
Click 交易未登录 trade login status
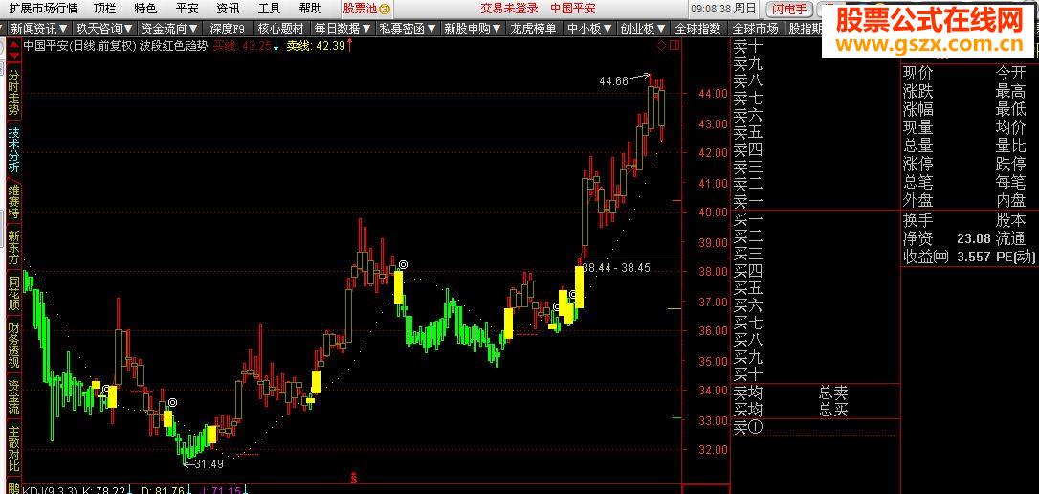(509, 9)
